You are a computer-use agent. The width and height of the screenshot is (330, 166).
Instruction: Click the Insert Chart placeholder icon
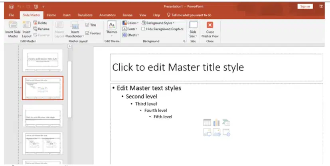(x=216, y=123)
